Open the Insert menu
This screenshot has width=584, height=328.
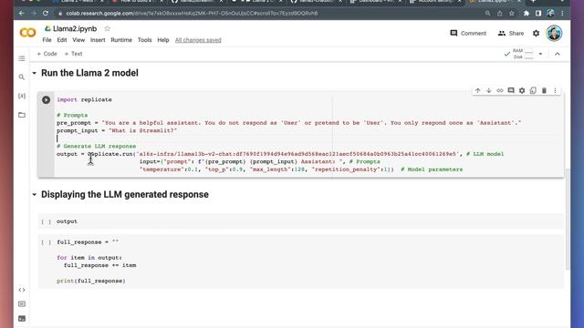point(98,40)
